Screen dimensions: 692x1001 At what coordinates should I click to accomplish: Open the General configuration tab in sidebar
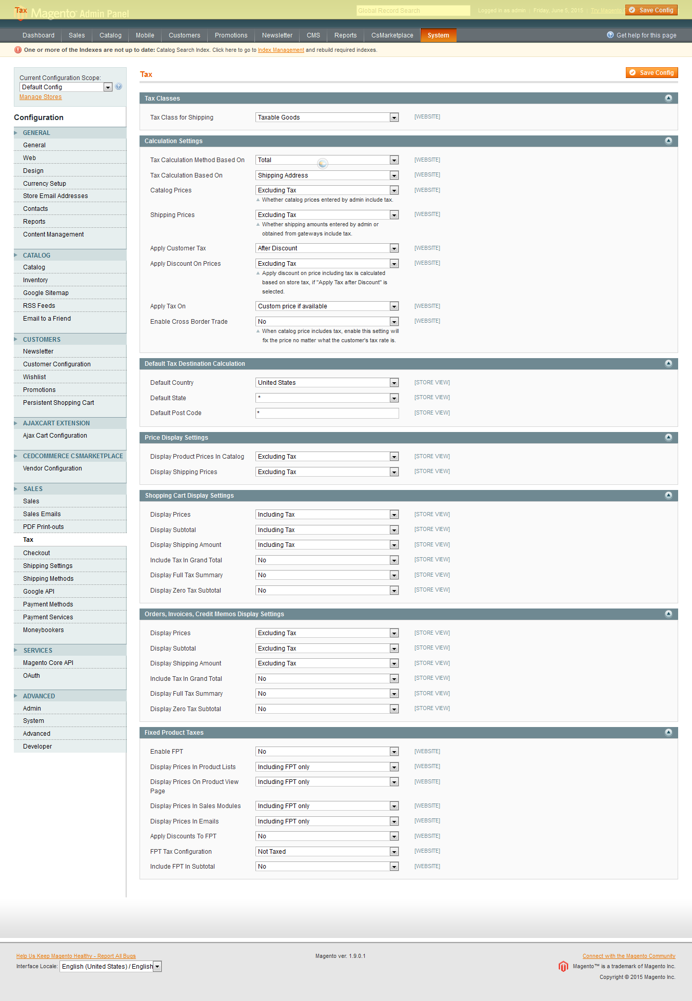[x=70, y=145]
